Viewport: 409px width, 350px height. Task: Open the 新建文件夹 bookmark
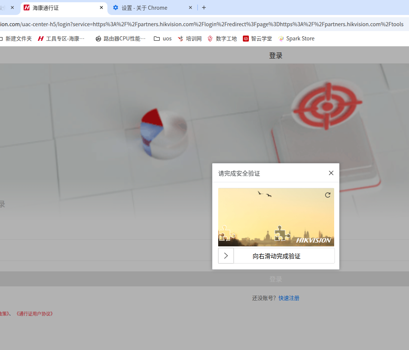coord(16,39)
